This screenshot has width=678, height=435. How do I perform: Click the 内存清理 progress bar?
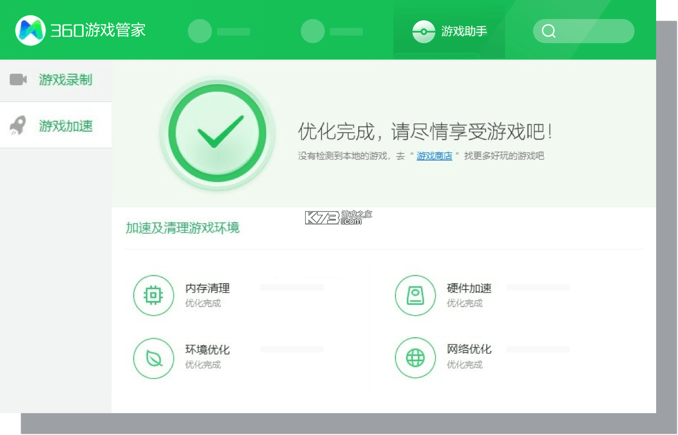click(292, 287)
